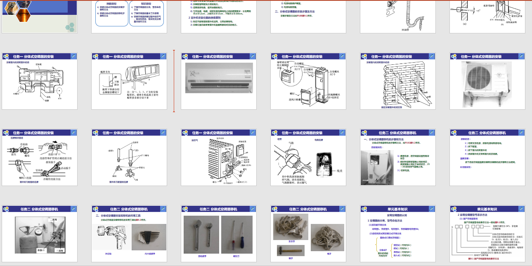Select the slide with the outdoor unit photo

pyautogui.click(x=487, y=81)
